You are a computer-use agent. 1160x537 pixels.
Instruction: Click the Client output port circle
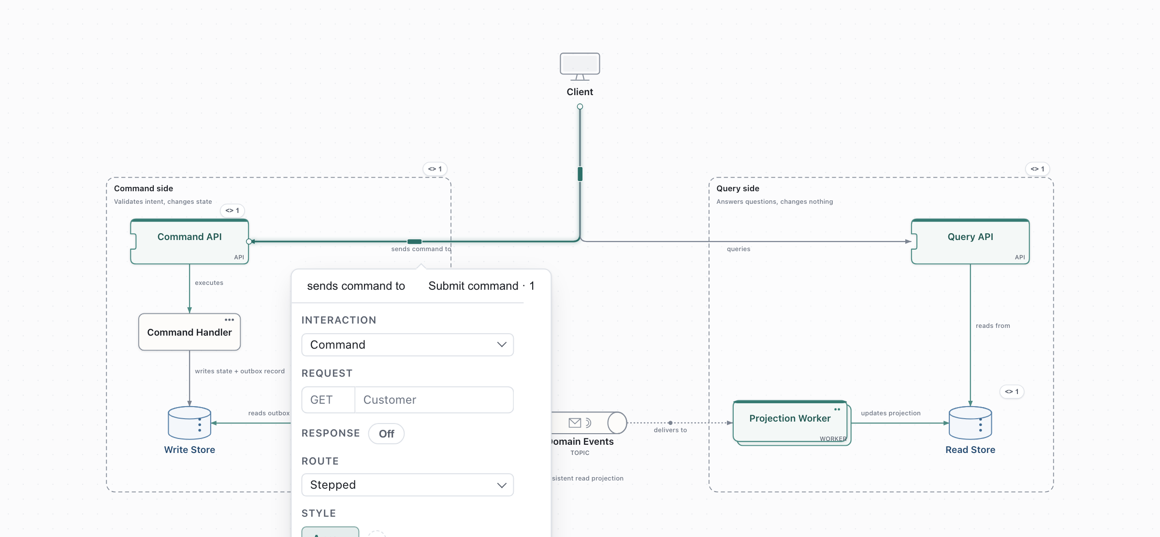pos(580,107)
